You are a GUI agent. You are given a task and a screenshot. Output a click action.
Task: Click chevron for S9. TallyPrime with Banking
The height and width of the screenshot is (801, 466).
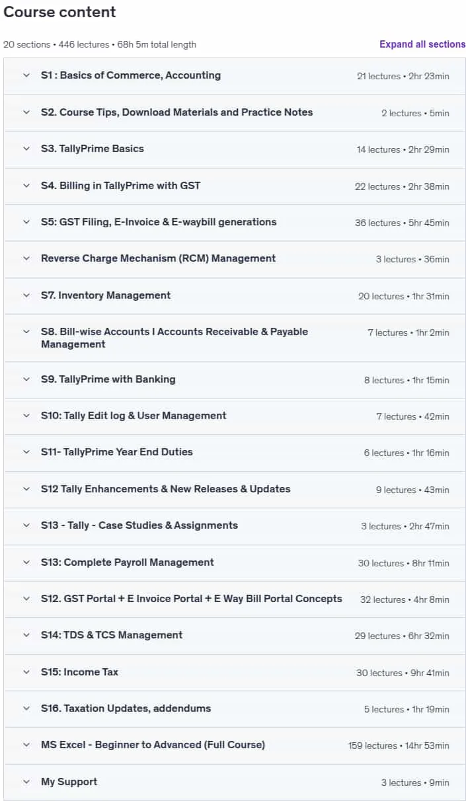[x=26, y=379]
